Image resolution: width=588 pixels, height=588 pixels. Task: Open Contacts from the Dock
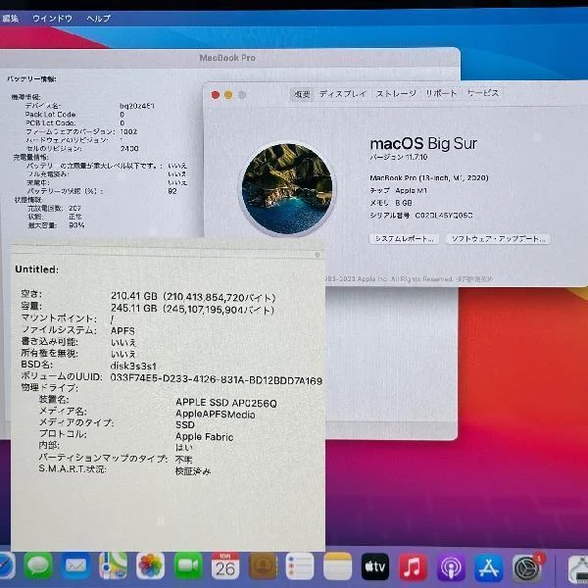[x=263, y=565]
